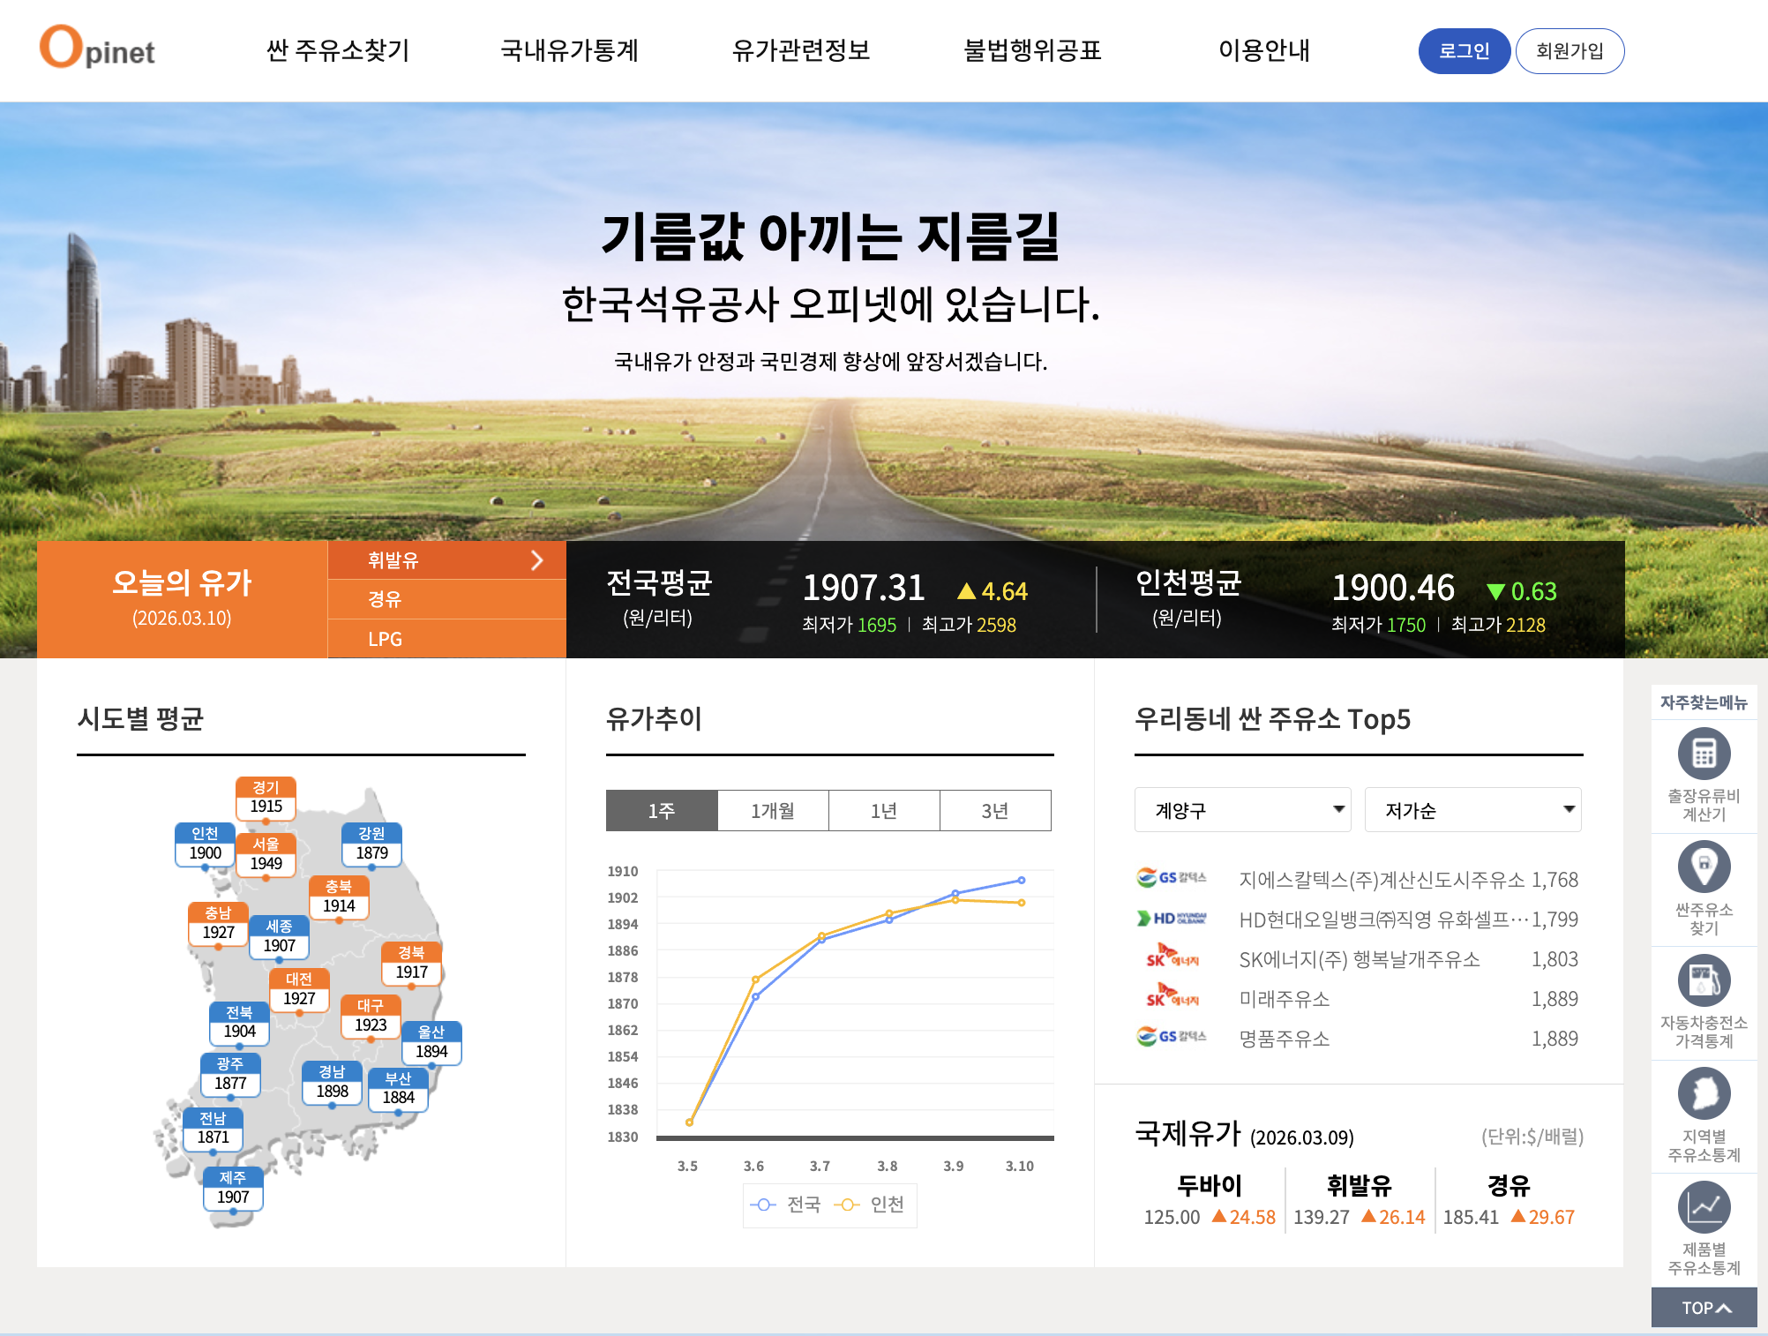Click the 제품별 주유소통계 chart icon

point(1703,1207)
